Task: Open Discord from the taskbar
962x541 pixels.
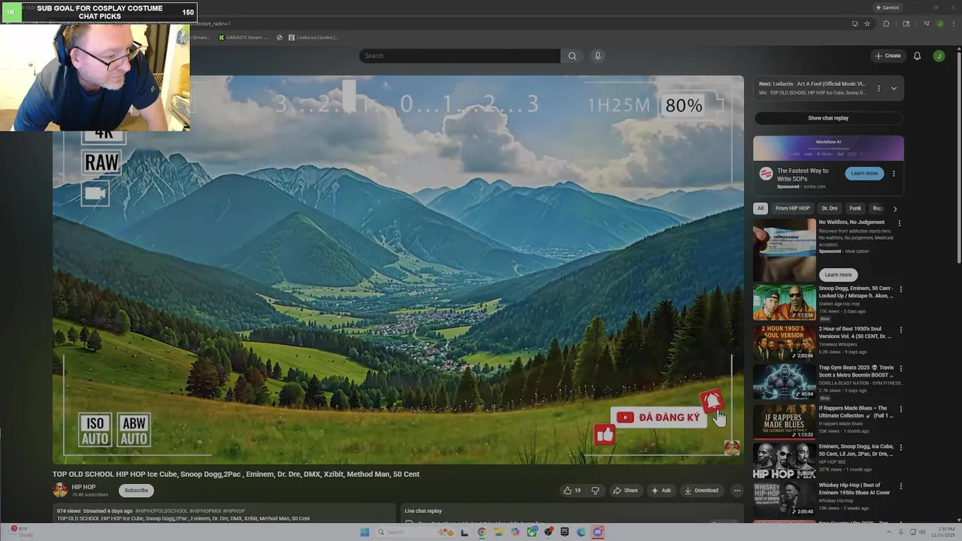Action: 598,532
